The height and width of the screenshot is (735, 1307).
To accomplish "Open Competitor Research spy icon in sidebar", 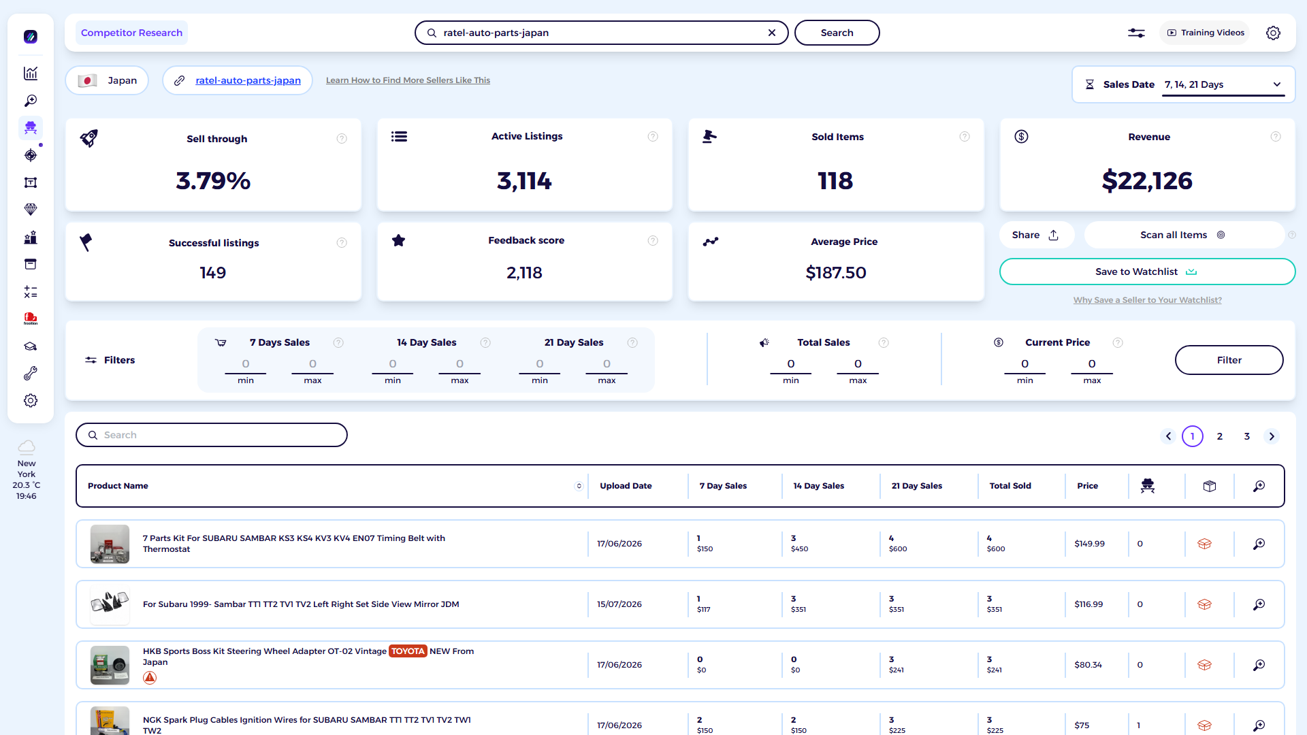I will click(31, 128).
